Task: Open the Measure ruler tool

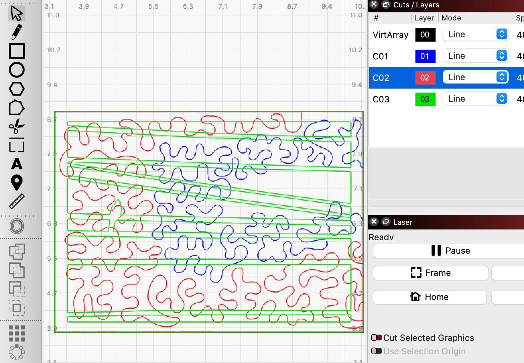Action: coord(16,201)
